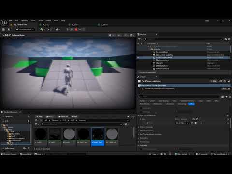Open the M_VHS2_Inst asset picker dropdown
232x174 pixels.
(x=182, y=123)
